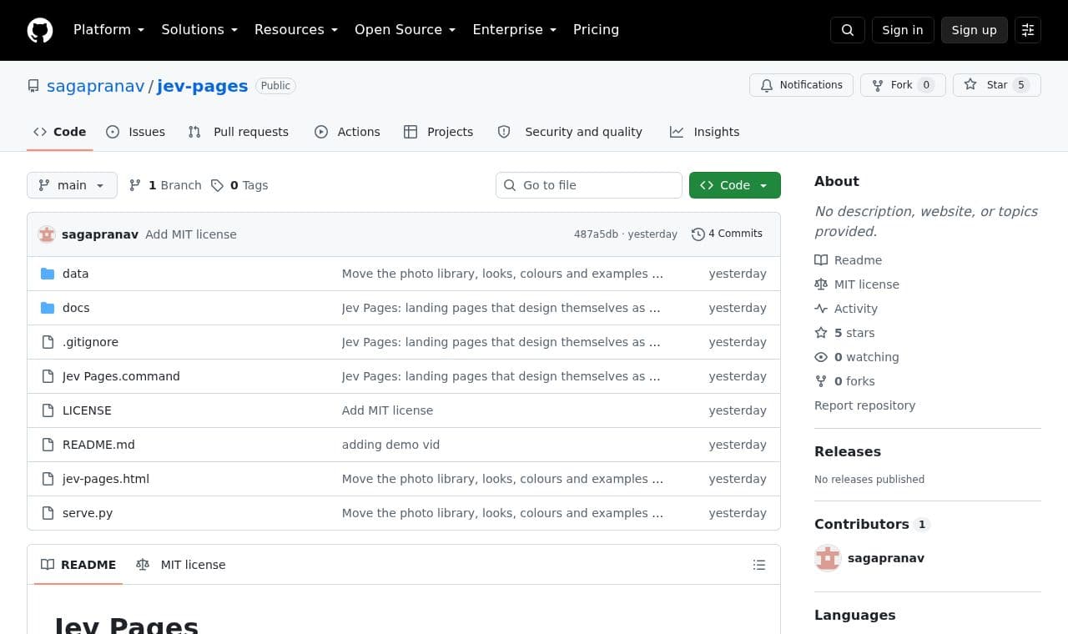Screen dimensions: 1068x634
Task: Expand the Solutions menu
Action: click(x=199, y=30)
